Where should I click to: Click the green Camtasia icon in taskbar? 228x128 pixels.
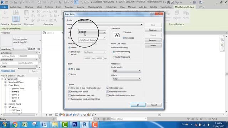[x=65, y=124]
